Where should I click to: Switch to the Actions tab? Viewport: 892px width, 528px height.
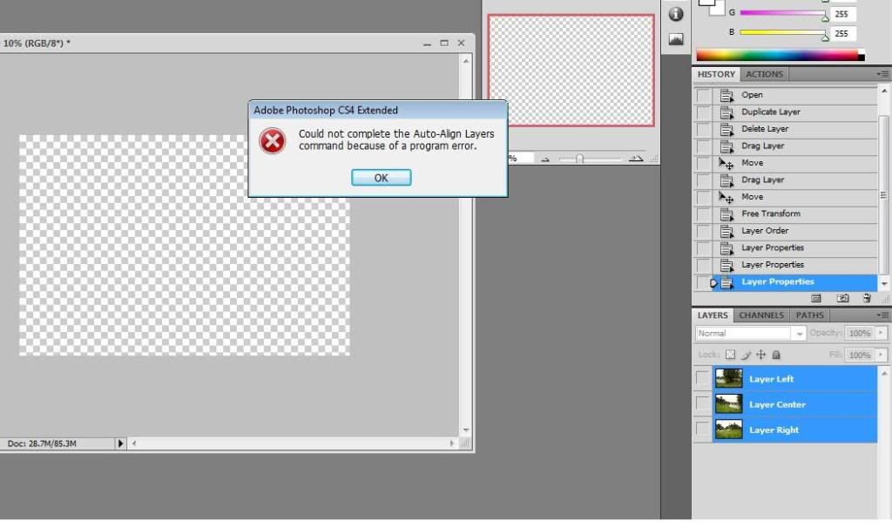[764, 74]
